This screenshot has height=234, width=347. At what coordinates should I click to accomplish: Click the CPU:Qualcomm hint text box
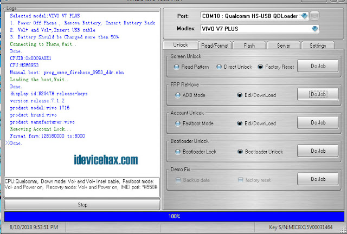coord(82,187)
